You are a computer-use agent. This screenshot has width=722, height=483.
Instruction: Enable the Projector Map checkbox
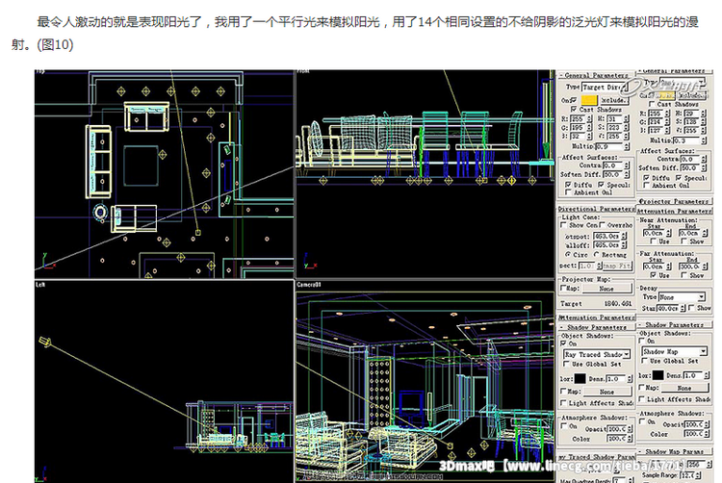[563, 288]
